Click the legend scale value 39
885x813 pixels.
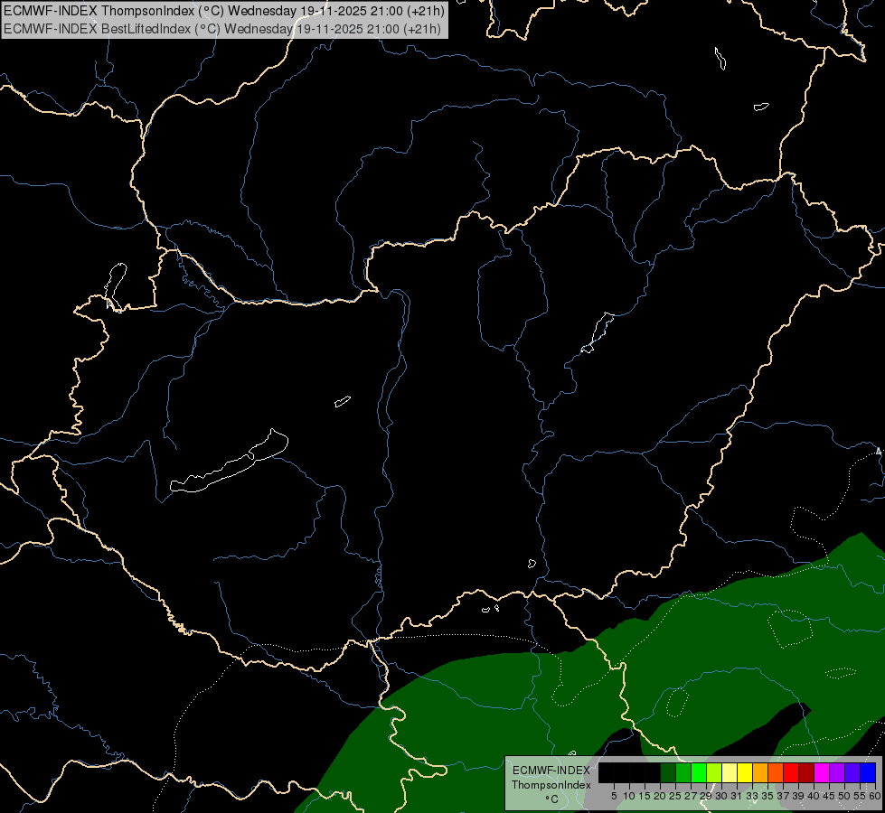[x=798, y=796]
